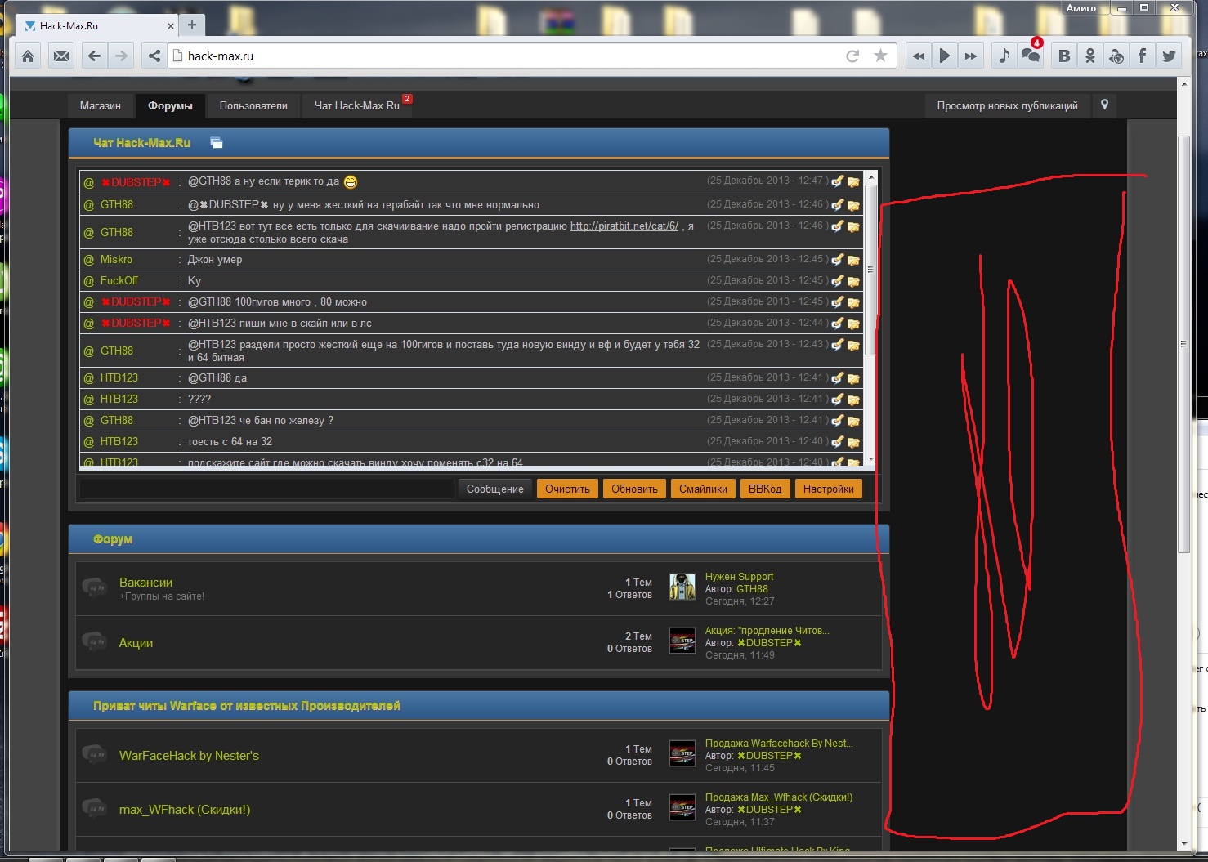The height and width of the screenshot is (862, 1208).
Task: Open chat in popup window icon
Action: tap(217, 143)
